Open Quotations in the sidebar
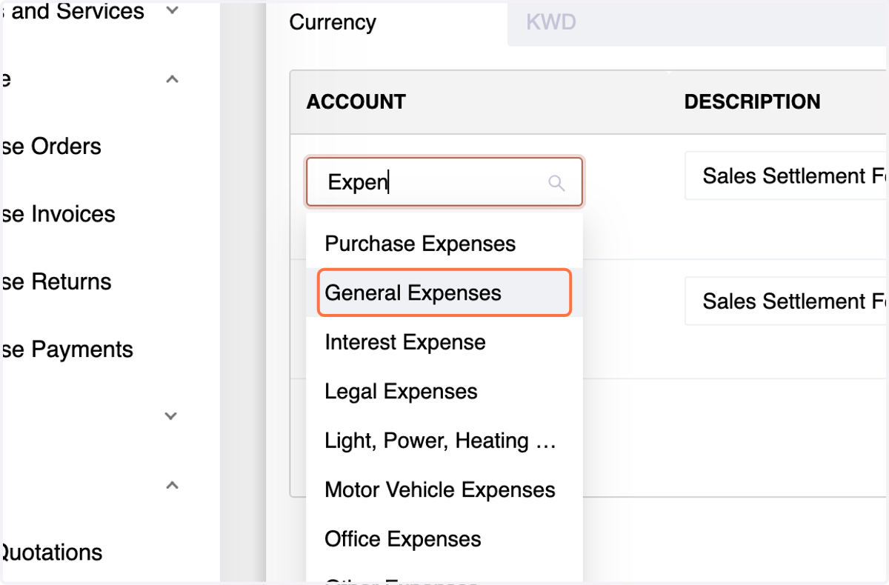 (x=50, y=552)
